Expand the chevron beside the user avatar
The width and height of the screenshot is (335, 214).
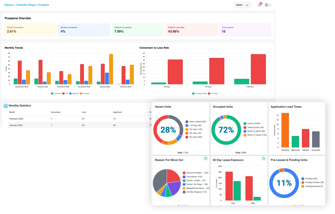(x=271, y=5)
